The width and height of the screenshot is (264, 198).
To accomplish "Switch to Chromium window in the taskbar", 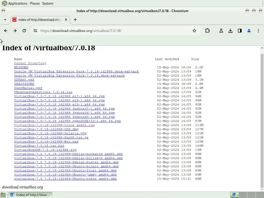I will coord(30,195).
